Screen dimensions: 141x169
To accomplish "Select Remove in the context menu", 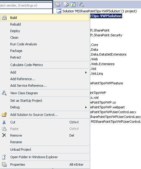I will (45, 135).
